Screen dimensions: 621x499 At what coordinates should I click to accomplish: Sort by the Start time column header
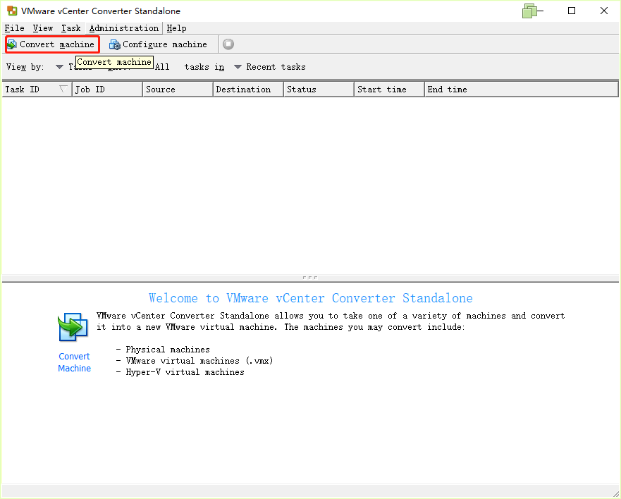tap(389, 90)
